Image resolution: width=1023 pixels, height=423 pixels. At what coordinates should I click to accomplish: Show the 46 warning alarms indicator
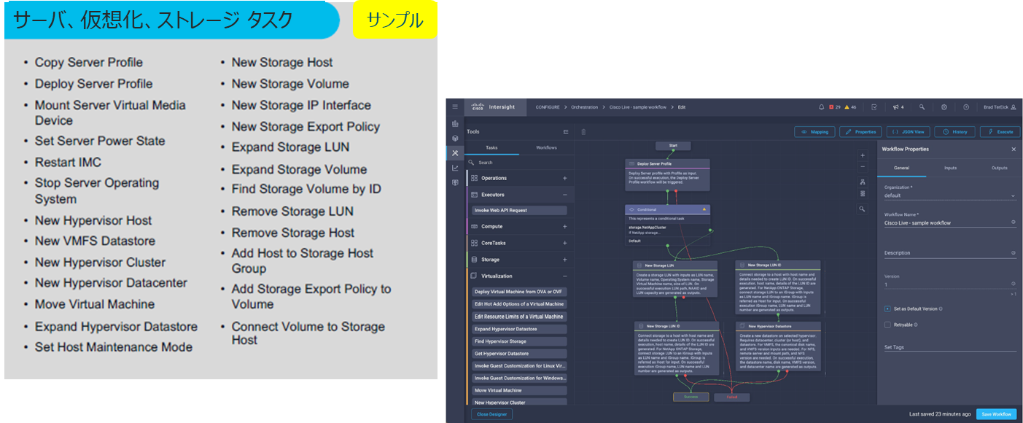(x=850, y=107)
